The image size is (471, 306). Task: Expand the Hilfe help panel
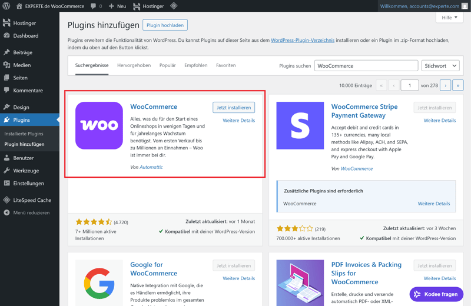[x=449, y=18]
